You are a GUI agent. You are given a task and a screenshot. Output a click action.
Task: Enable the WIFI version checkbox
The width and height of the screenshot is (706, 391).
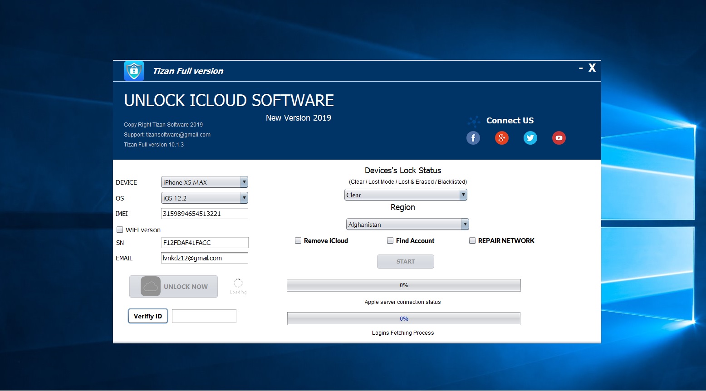click(x=120, y=230)
